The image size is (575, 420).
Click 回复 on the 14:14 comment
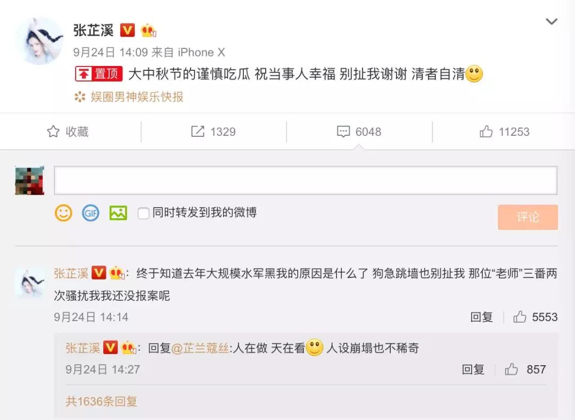point(481,317)
